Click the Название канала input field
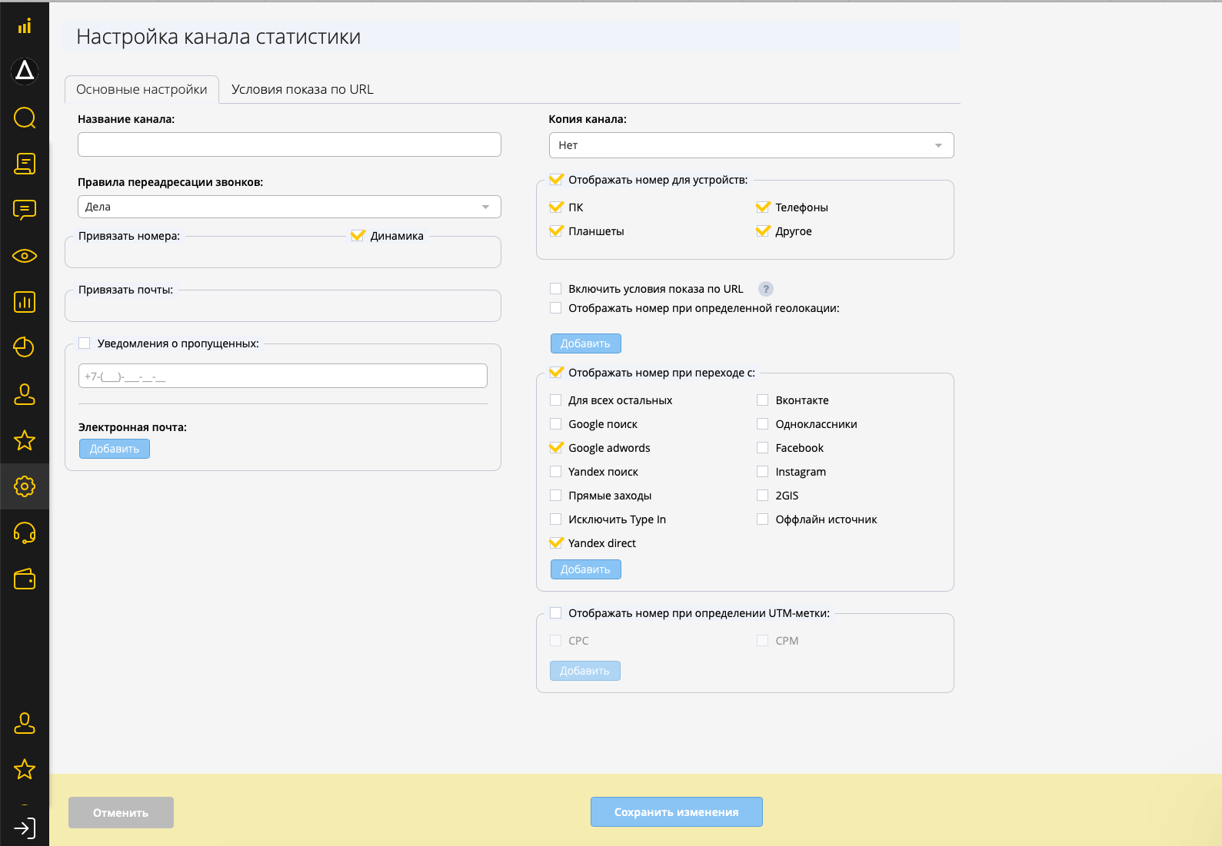The width and height of the screenshot is (1222, 846). tap(289, 144)
